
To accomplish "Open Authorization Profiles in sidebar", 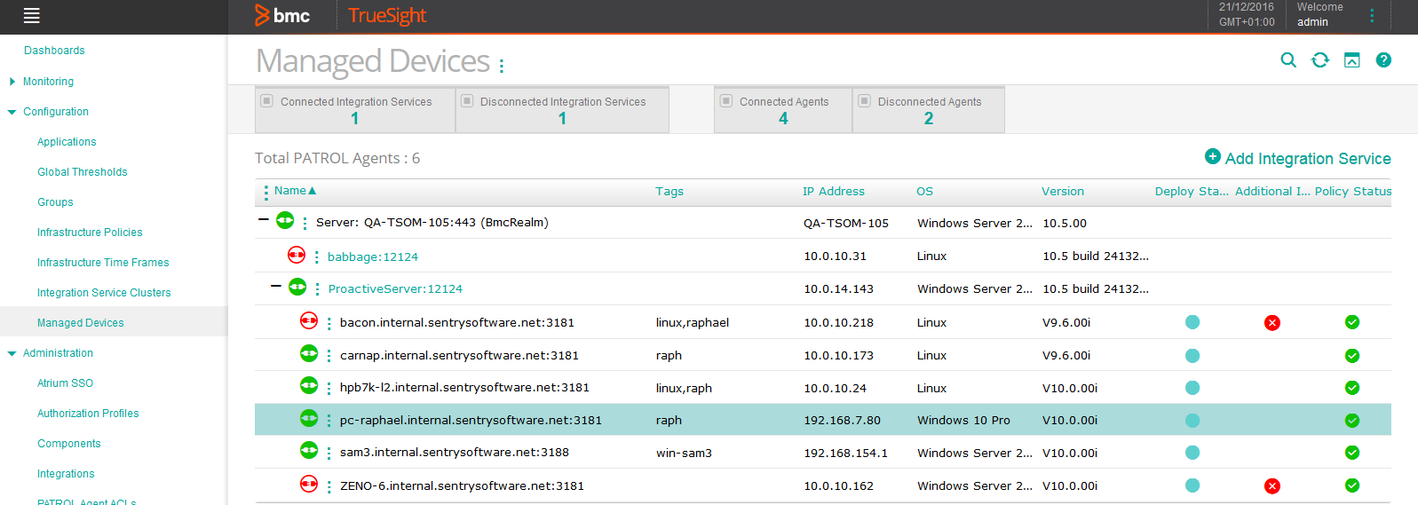I will 88,414.
